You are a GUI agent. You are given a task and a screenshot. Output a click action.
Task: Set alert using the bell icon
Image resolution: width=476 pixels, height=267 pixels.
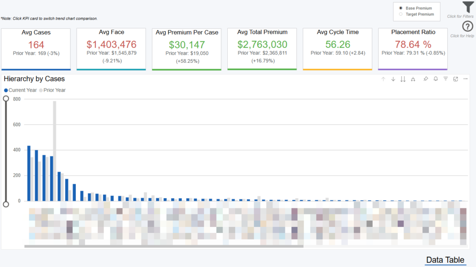point(436,79)
